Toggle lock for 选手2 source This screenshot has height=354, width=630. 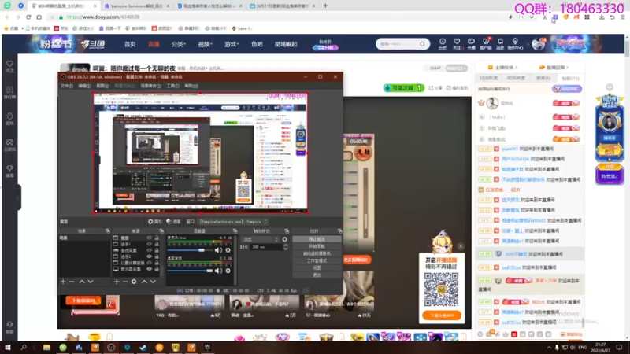click(x=157, y=256)
